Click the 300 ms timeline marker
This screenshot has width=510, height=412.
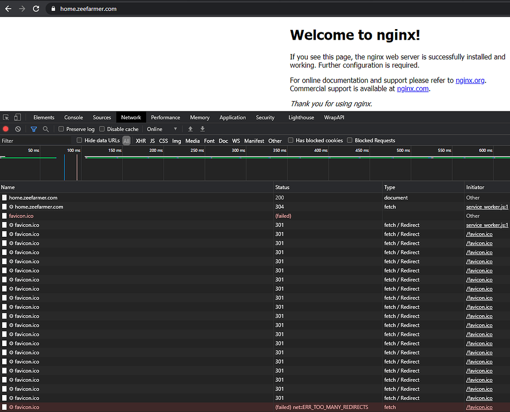pos(239,150)
